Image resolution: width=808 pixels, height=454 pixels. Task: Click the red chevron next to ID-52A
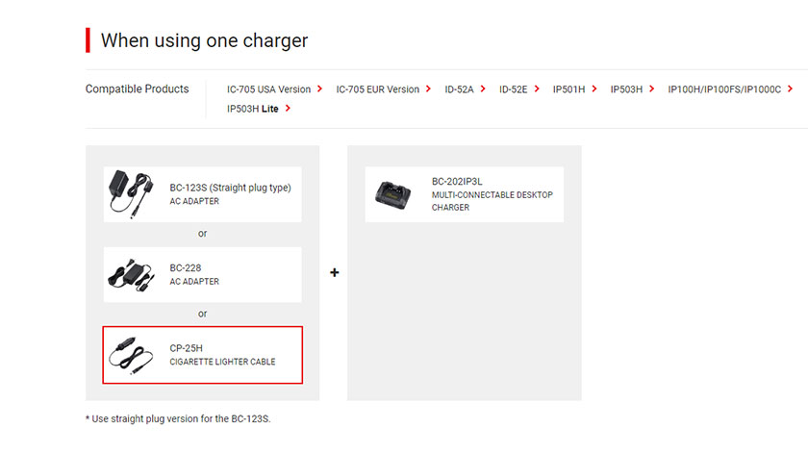(x=483, y=88)
